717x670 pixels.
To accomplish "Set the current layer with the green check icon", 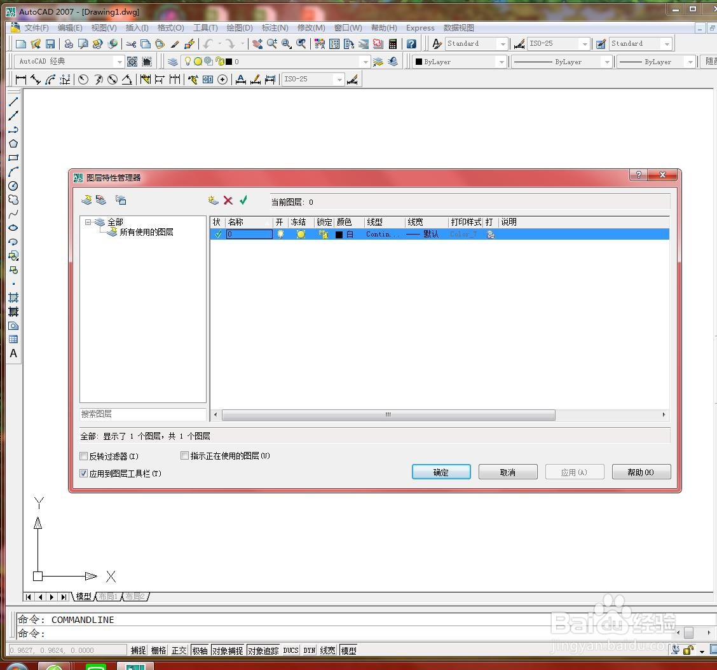I will (243, 200).
